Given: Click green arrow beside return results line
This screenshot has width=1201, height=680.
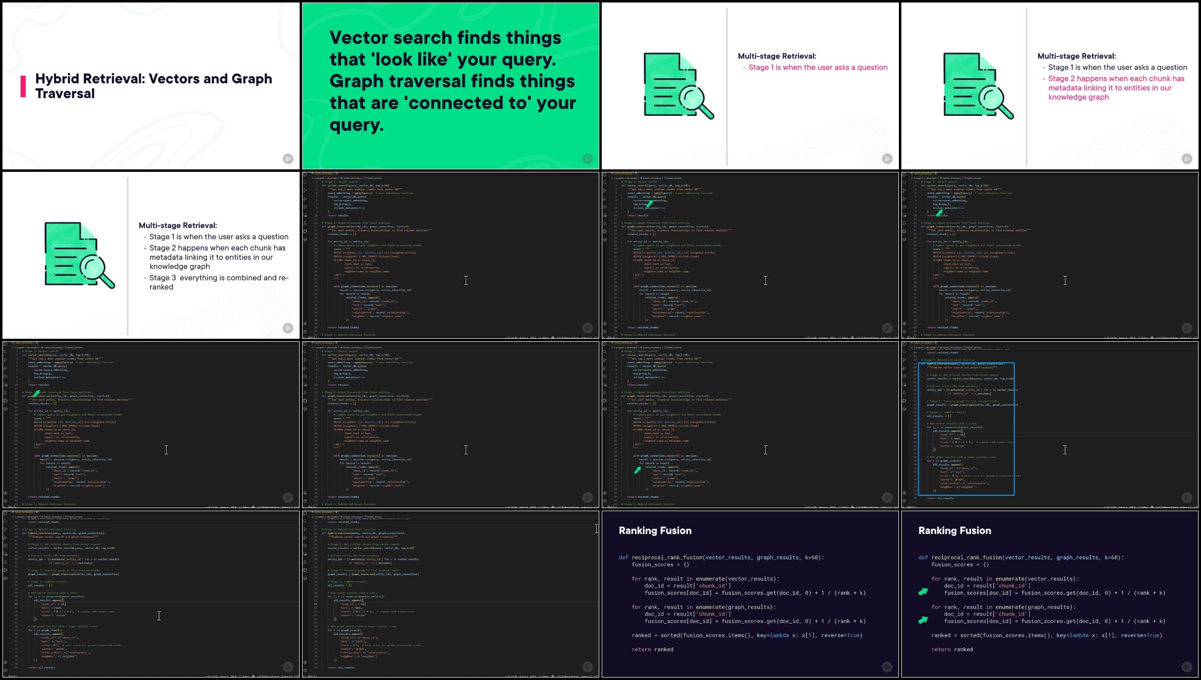Looking at the screenshot, I should (x=940, y=213).
